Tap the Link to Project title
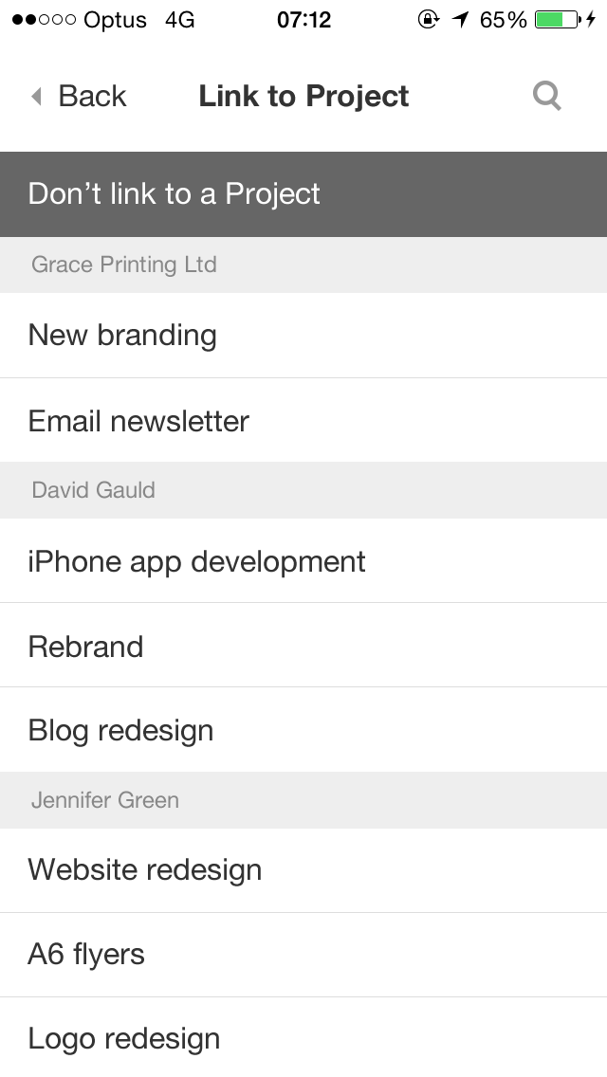This screenshot has width=607, height=1077. tap(303, 96)
